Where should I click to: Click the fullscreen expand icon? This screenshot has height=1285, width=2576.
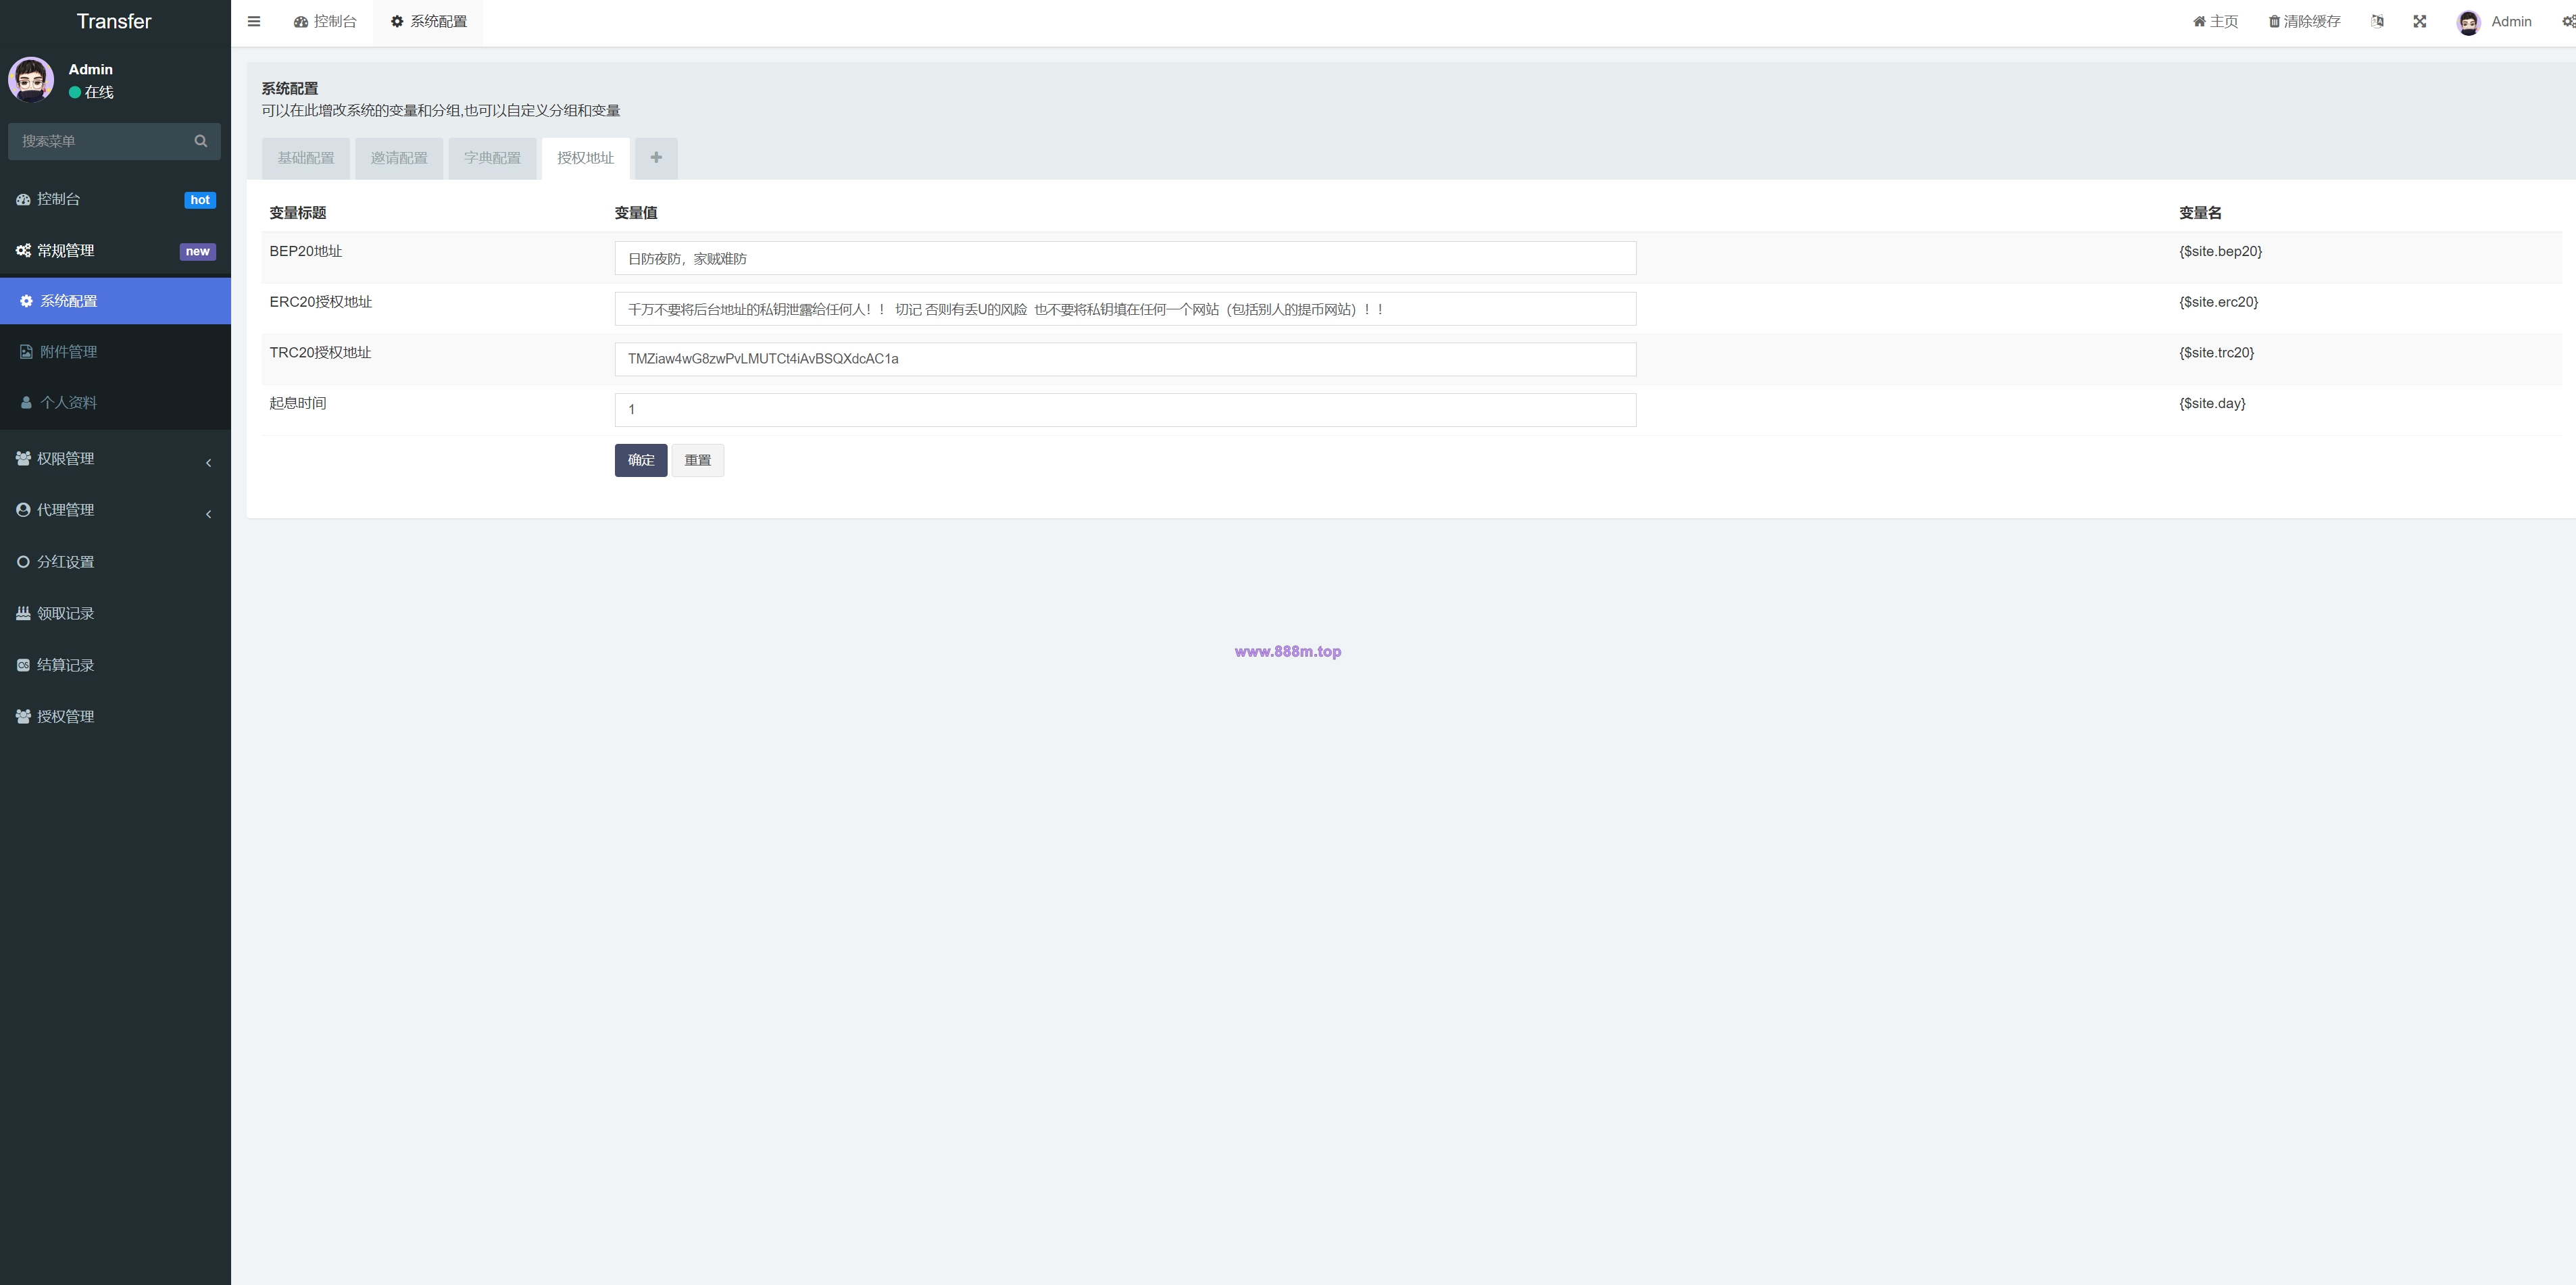[2420, 21]
